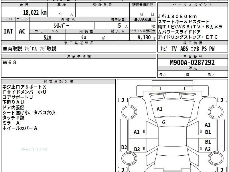Select the クロ interior color value

click(84, 38)
